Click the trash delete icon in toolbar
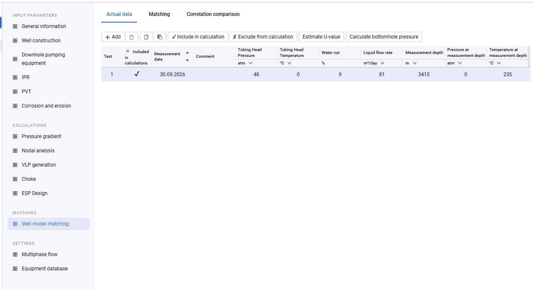This screenshot has width=534, height=290. (132, 37)
